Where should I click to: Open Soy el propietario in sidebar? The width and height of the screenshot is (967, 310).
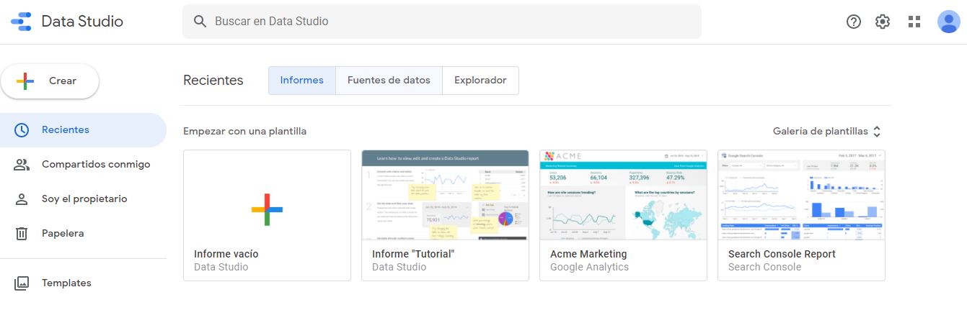[x=84, y=199]
